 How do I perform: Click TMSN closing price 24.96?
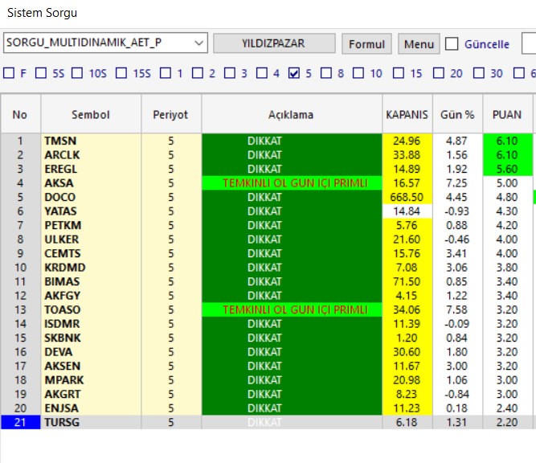tap(407, 141)
